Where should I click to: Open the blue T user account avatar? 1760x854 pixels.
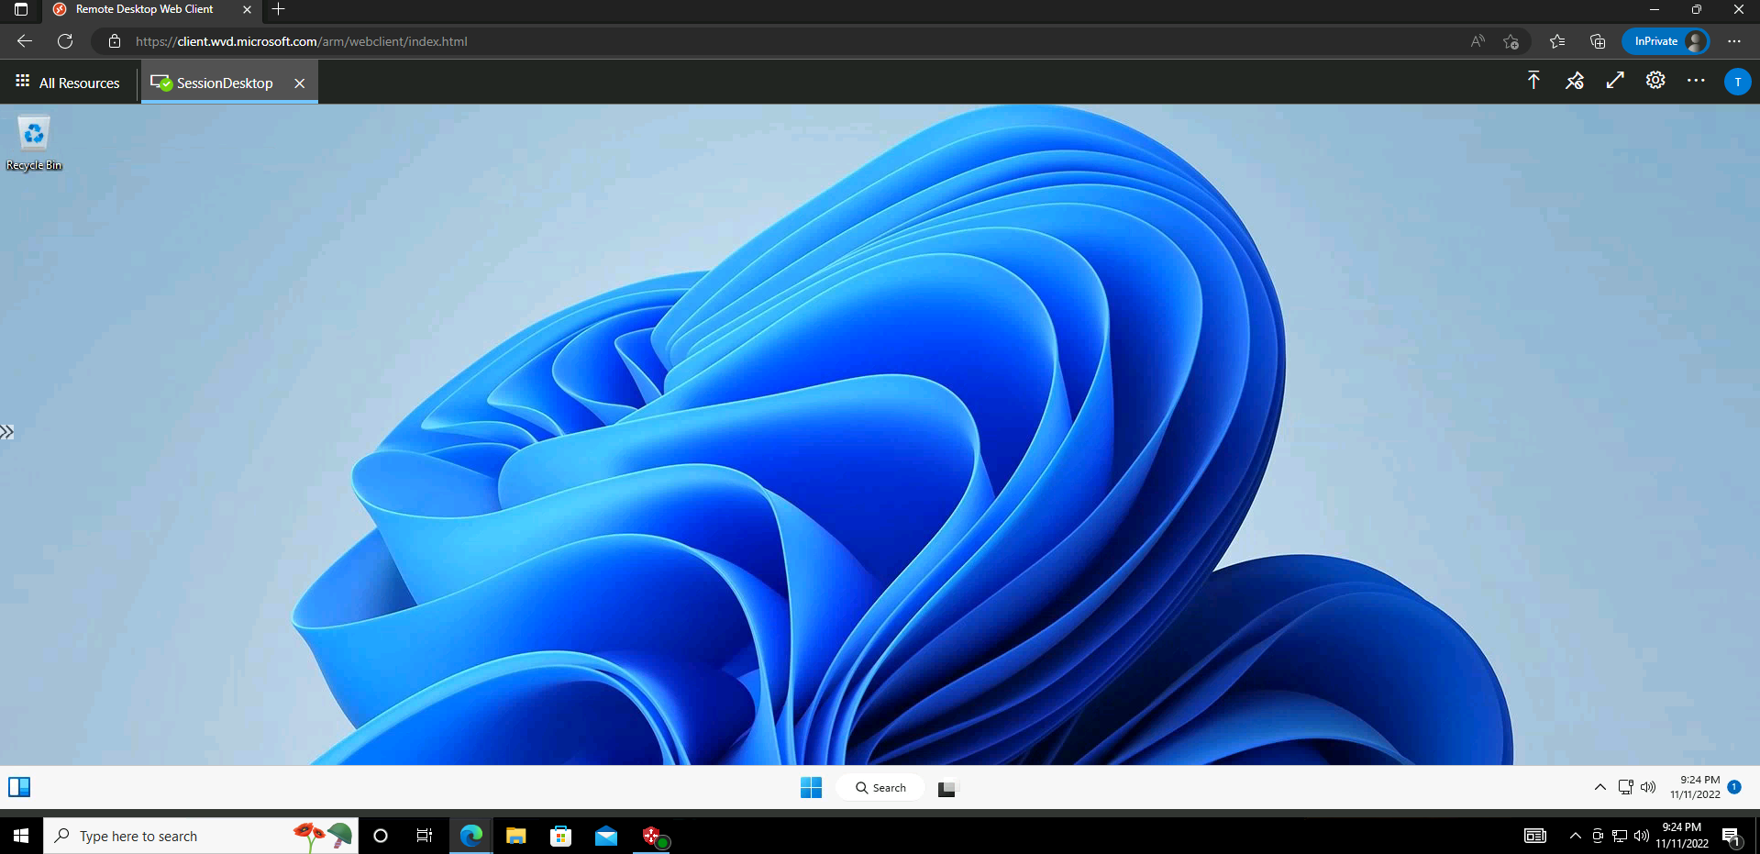[1737, 82]
